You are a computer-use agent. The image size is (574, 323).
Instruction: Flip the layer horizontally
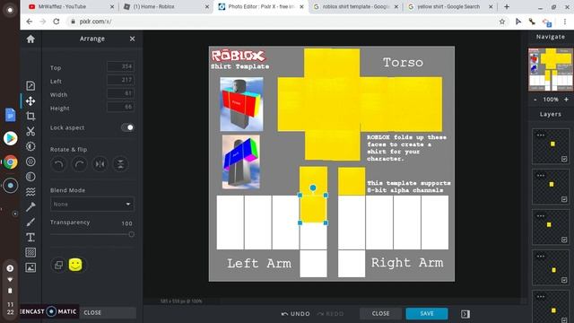point(100,164)
